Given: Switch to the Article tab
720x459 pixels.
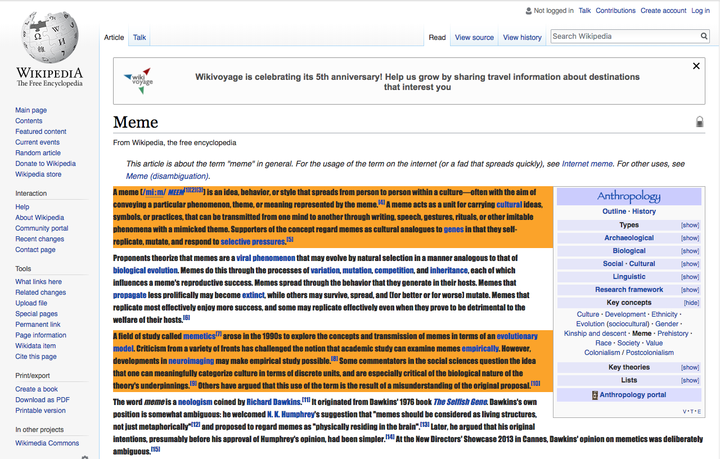Looking at the screenshot, I should click(x=114, y=37).
